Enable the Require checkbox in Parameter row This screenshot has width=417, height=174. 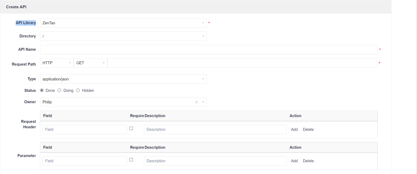click(131, 160)
